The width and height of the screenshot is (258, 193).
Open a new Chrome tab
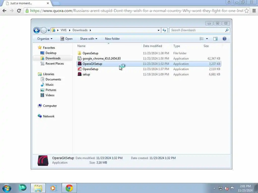click(56, 3)
